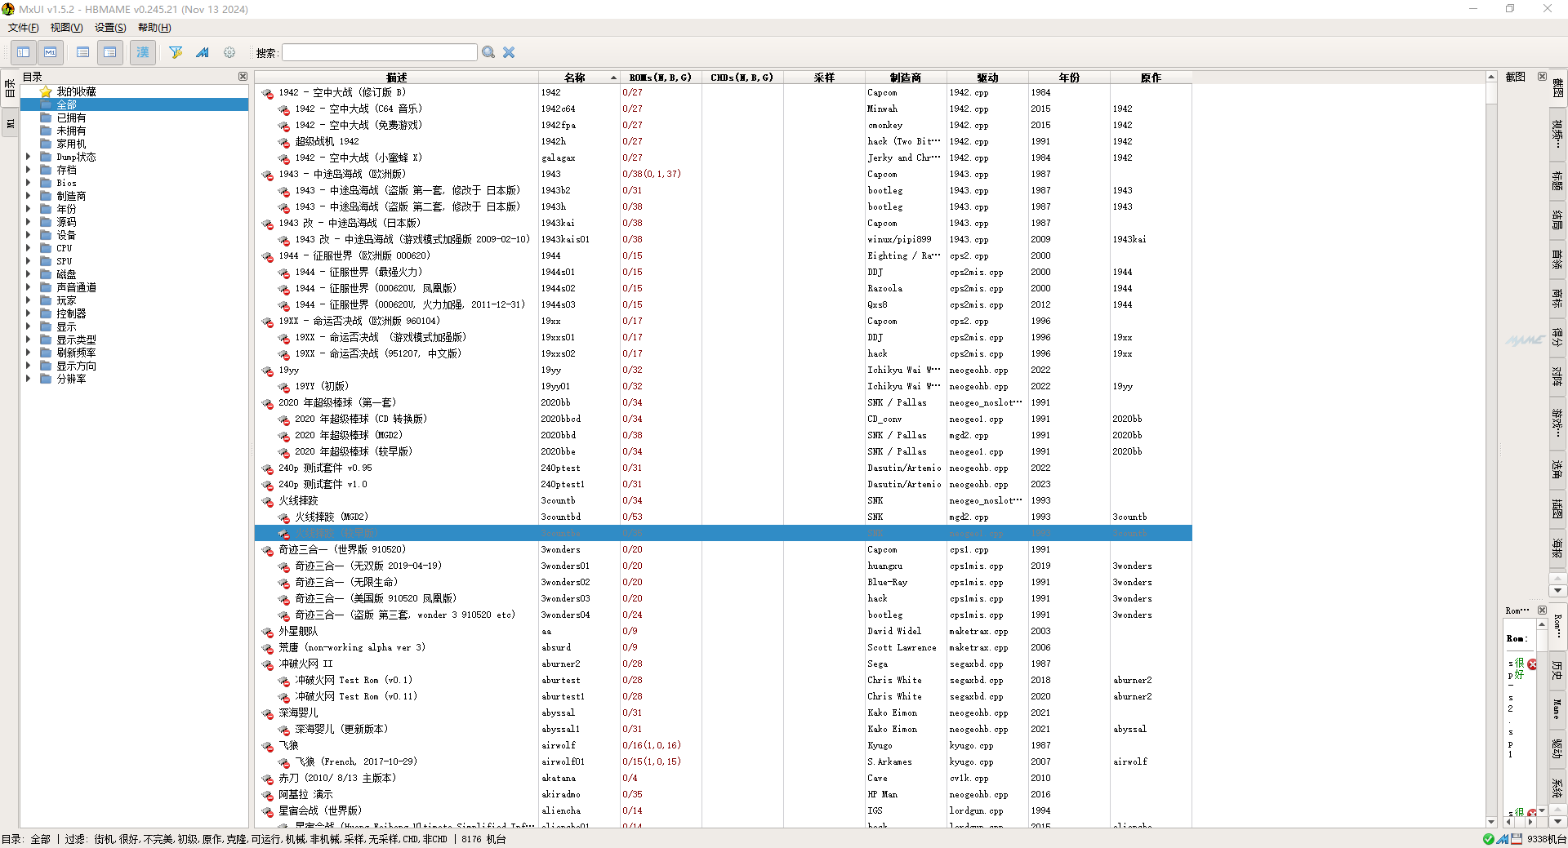Sort by the 描述 column header
The image size is (1568, 848).
pyautogui.click(x=397, y=78)
